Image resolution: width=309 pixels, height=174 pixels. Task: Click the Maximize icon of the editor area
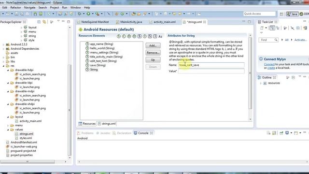tap(249, 22)
